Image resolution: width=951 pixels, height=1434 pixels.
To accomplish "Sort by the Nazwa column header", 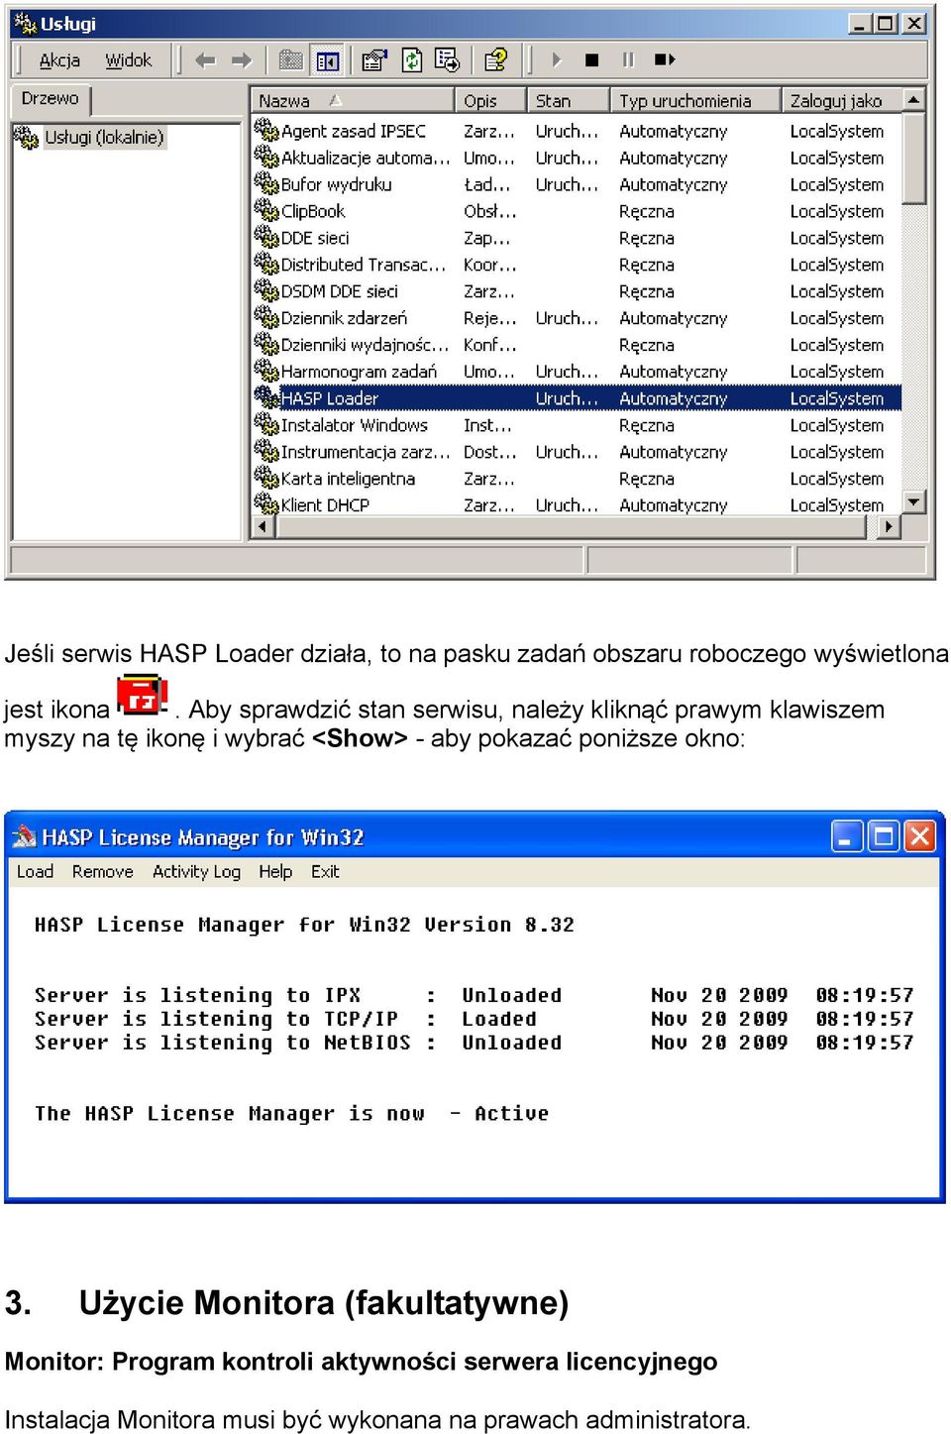I will (351, 100).
